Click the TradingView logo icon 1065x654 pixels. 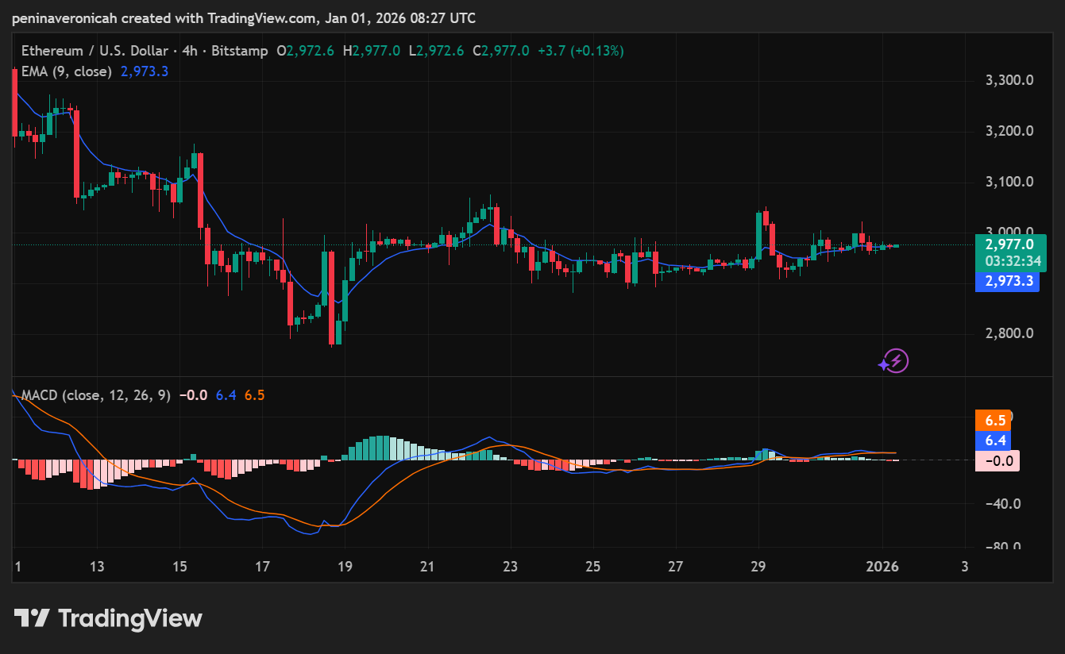pyautogui.click(x=33, y=618)
